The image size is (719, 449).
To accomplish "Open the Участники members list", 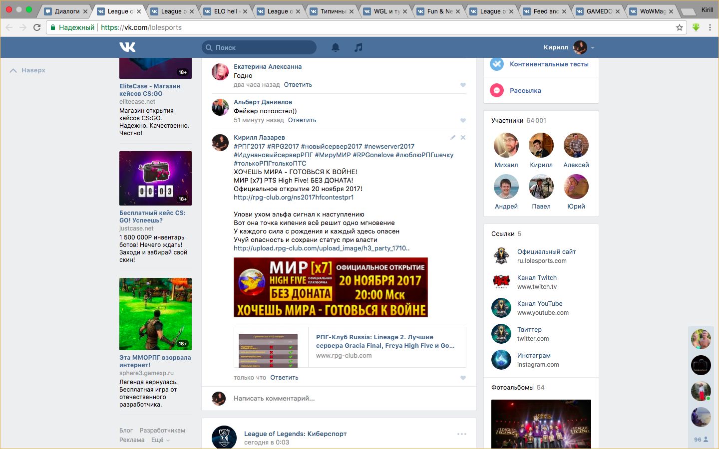I will pyautogui.click(x=519, y=121).
